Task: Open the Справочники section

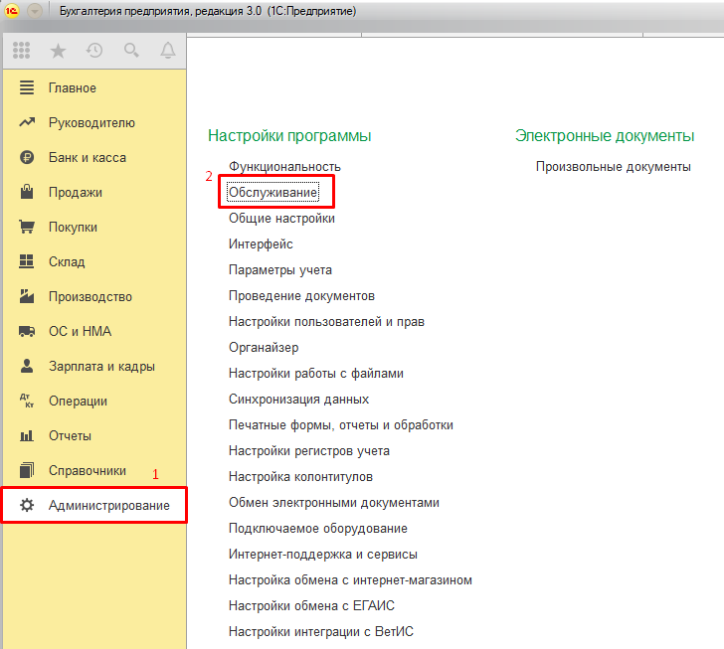Action: pyautogui.click(x=88, y=470)
